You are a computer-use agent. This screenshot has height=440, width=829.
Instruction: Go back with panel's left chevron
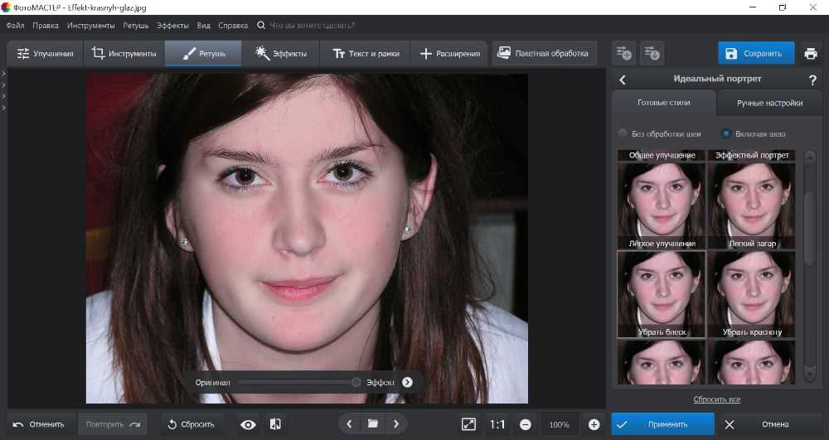point(623,80)
